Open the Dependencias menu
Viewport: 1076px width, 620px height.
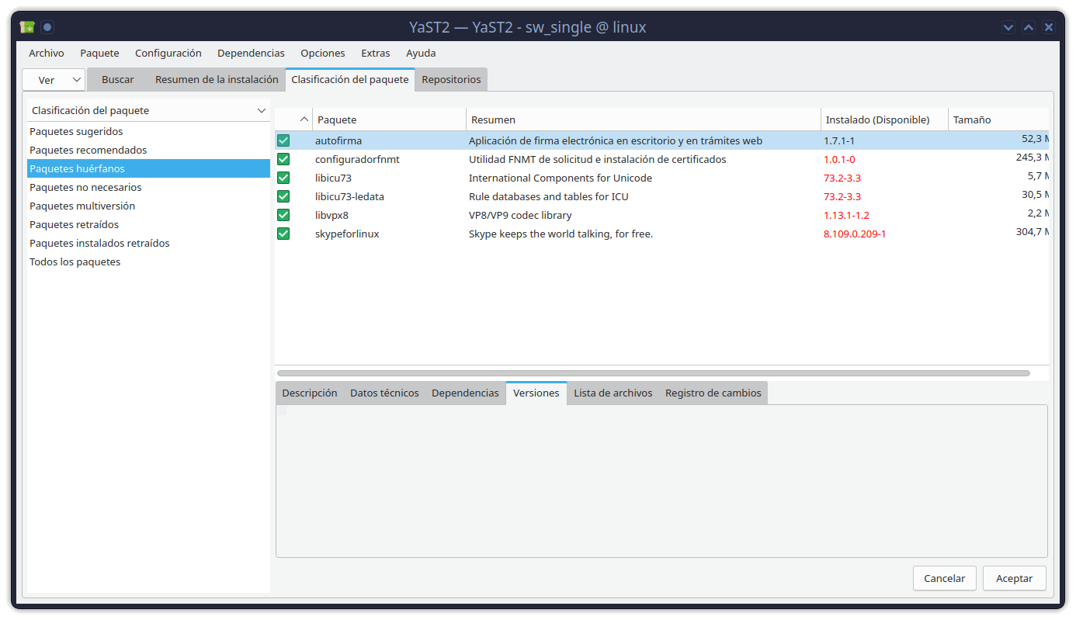(x=251, y=53)
